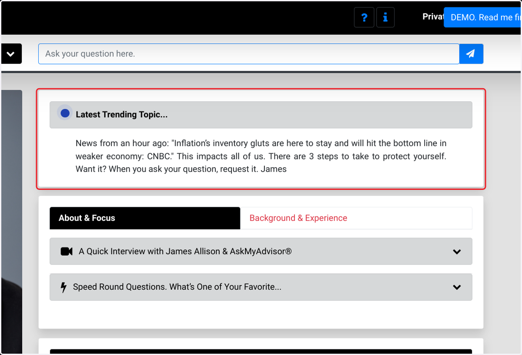Click the Private label in top bar
This screenshot has height=355, width=522.
point(433,17)
